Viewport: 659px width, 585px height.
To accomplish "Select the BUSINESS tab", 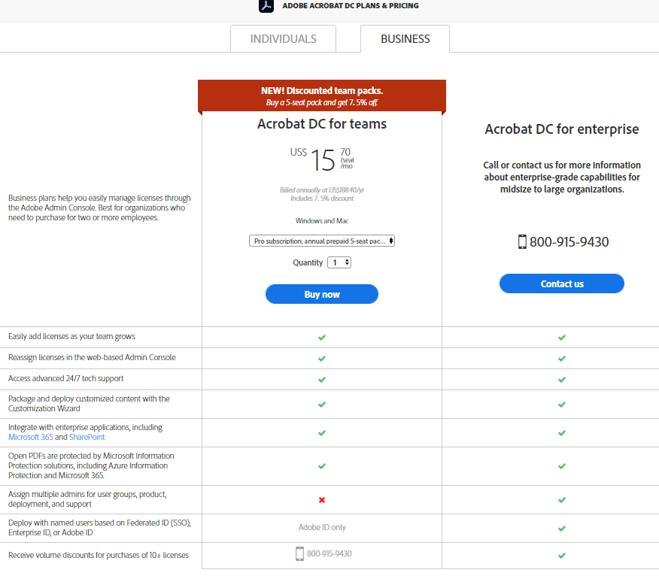I will tap(405, 38).
